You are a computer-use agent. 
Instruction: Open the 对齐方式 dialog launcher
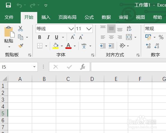(x=138, y=55)
